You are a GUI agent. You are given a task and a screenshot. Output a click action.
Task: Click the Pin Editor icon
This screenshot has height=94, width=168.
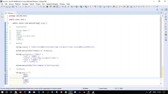(x=157, y=7)
